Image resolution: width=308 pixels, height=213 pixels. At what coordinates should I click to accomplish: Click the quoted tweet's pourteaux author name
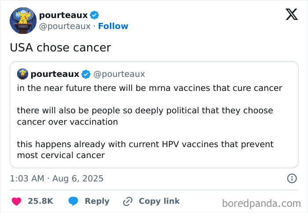coord(55,74)
